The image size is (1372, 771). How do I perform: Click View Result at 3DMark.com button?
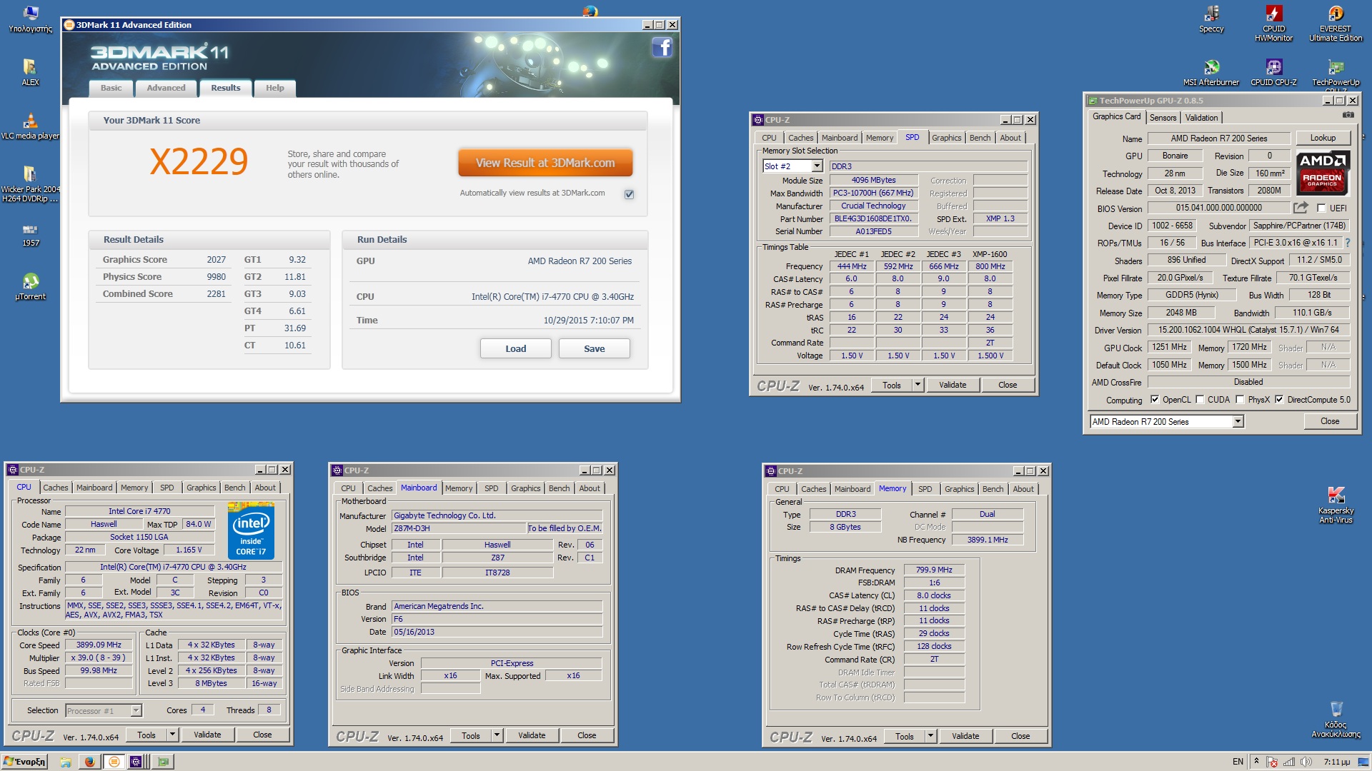click(545, 163)
